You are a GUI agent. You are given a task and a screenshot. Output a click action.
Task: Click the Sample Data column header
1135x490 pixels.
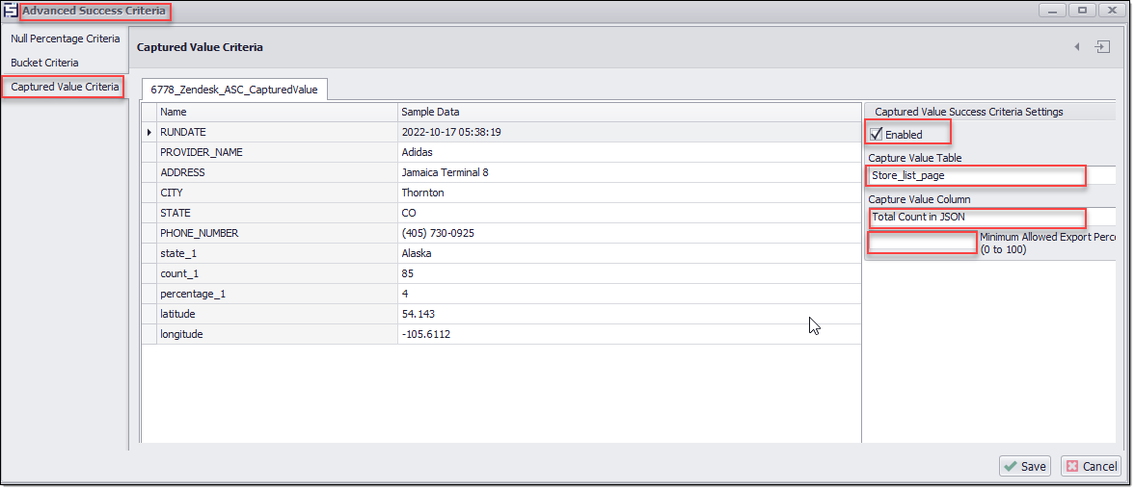click(627, 112)
